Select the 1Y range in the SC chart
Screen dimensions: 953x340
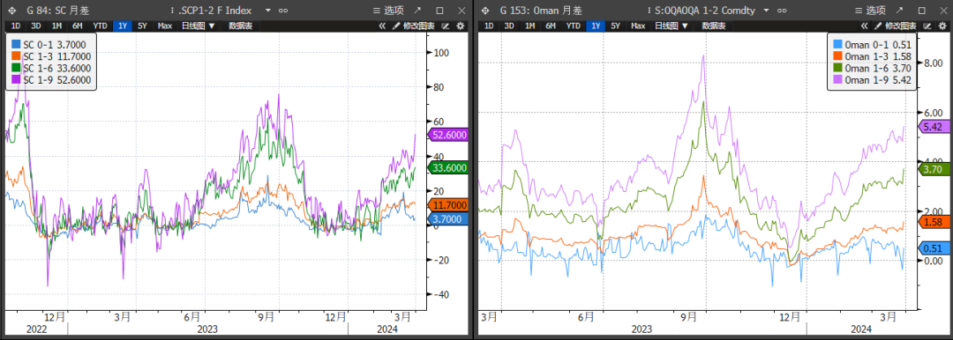(124, 26)
